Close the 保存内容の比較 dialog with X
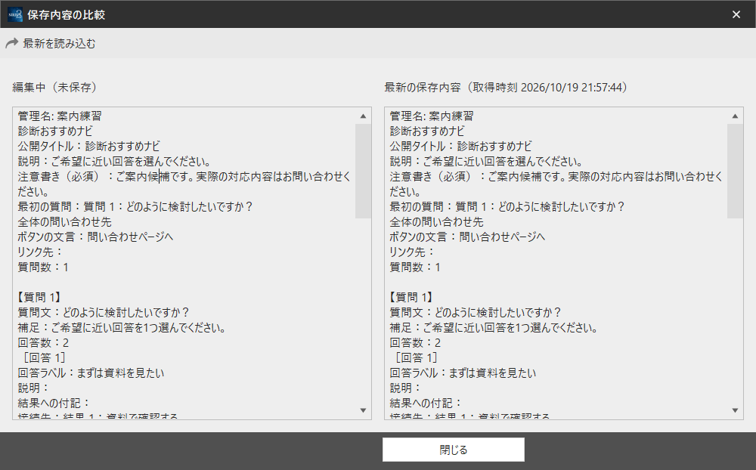This screenshot has height=470, width=756. pos(736,14)
